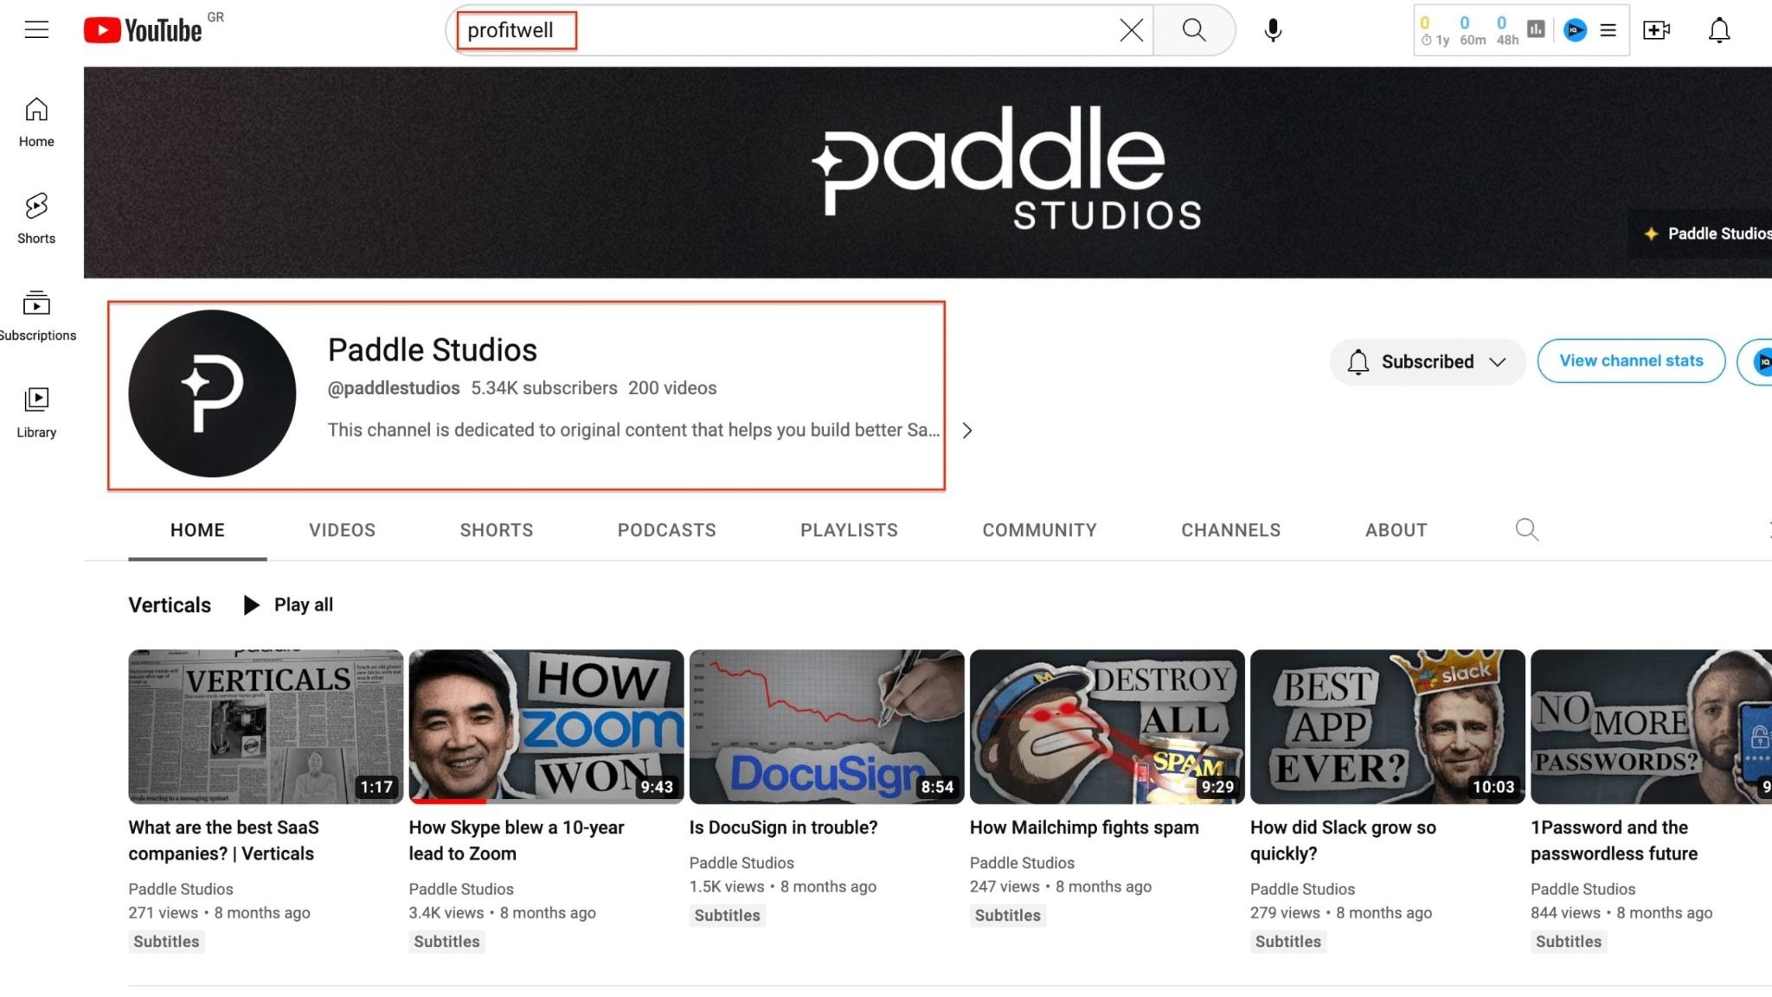
Task: Click the 60m extension counter
Action: 1473,30
